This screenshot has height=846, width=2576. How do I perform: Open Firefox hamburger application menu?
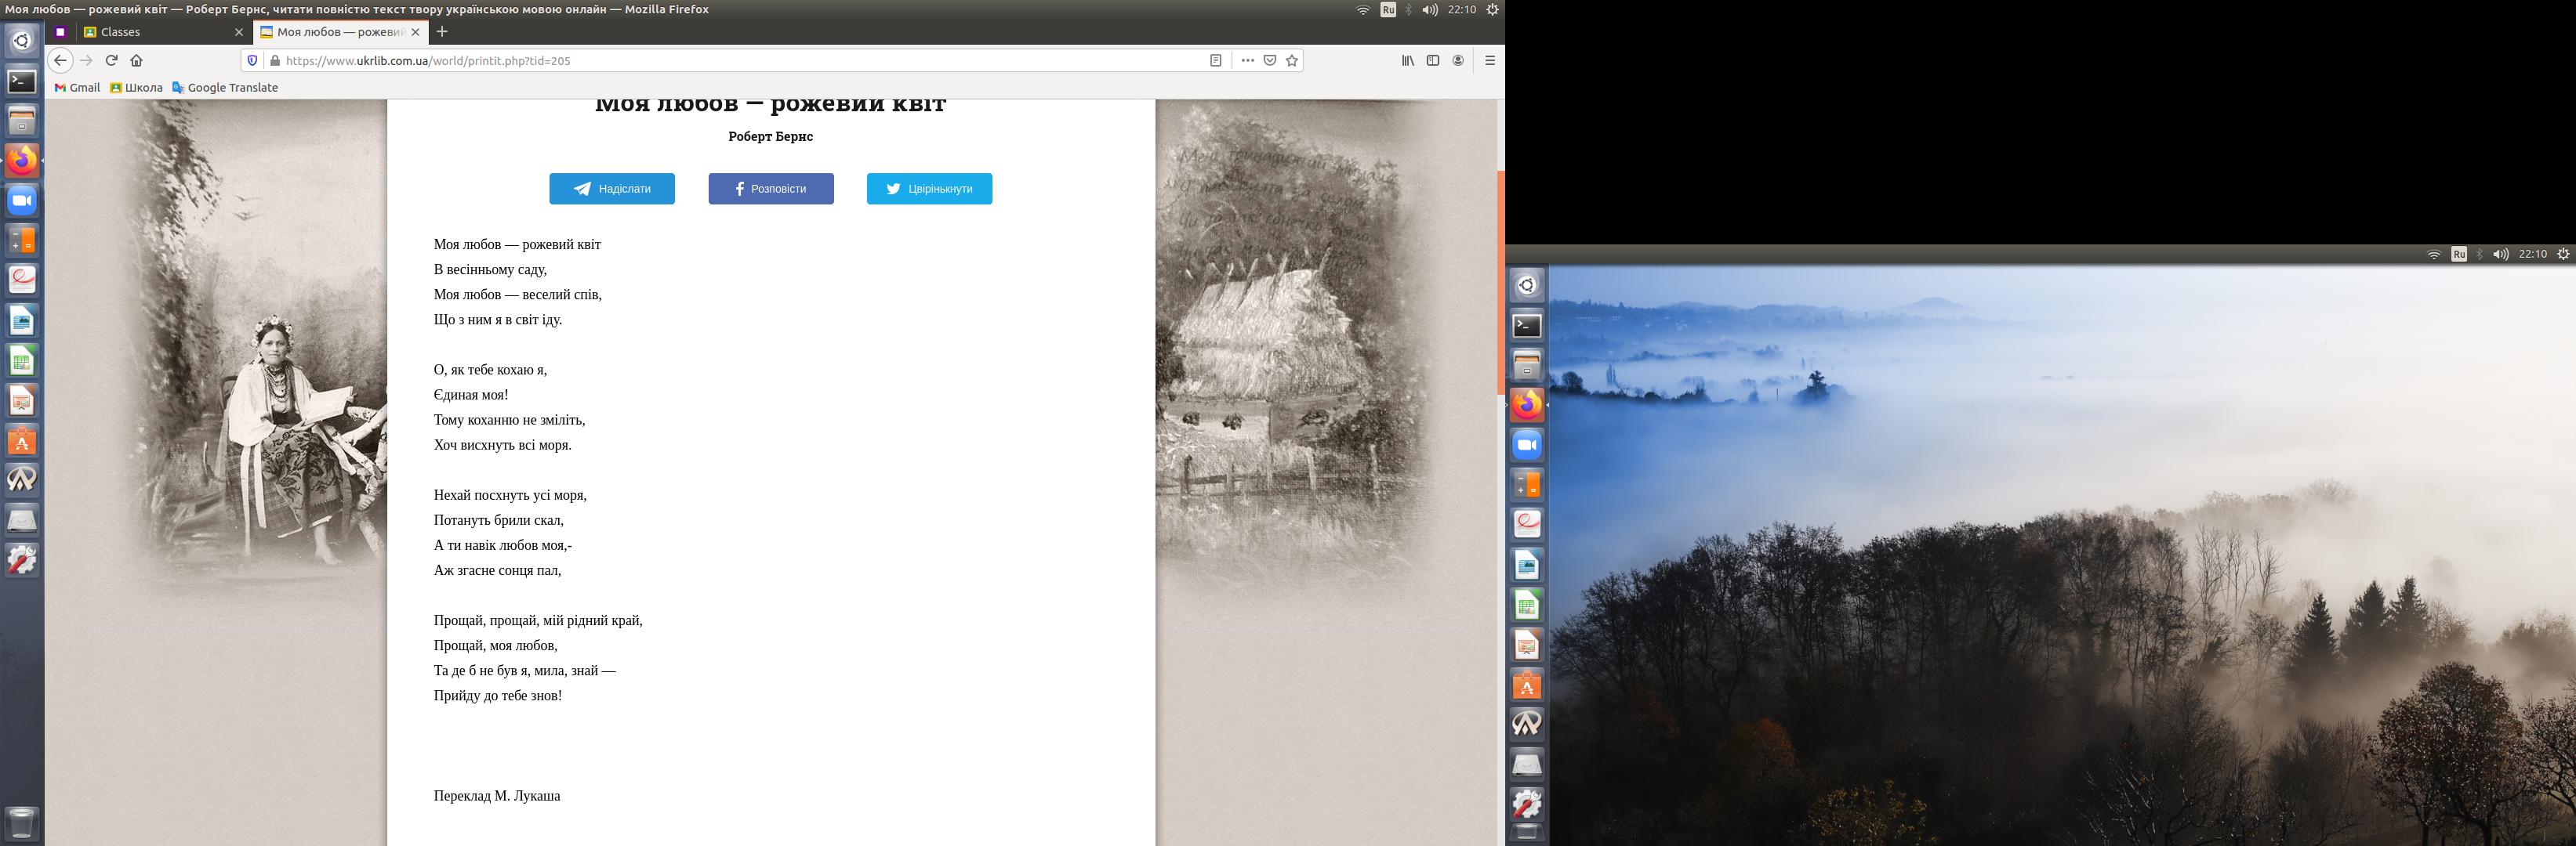1489,60
